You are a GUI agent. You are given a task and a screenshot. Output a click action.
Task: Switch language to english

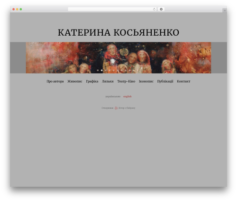point(128,96)
